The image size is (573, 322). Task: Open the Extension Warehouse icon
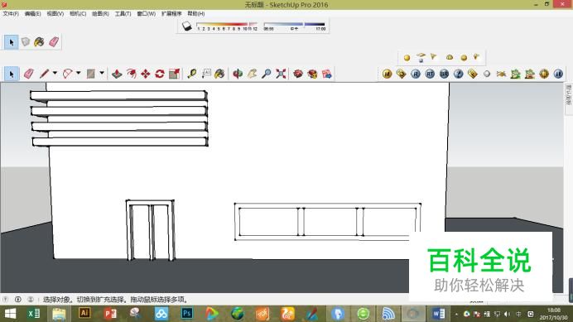(312, 74)
